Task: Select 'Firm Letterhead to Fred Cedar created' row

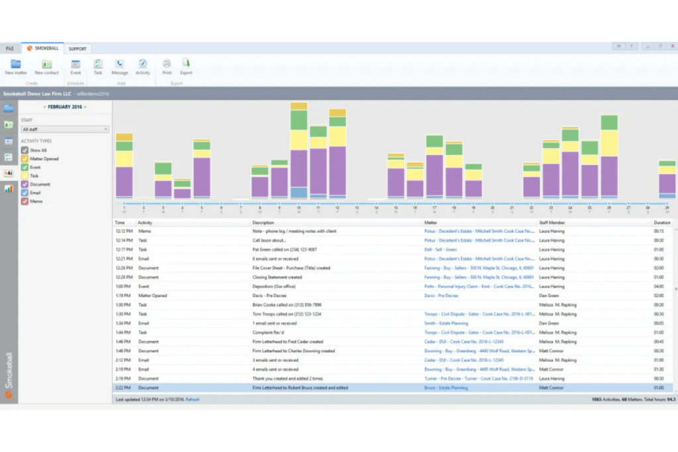Action: tap(393, 341)
